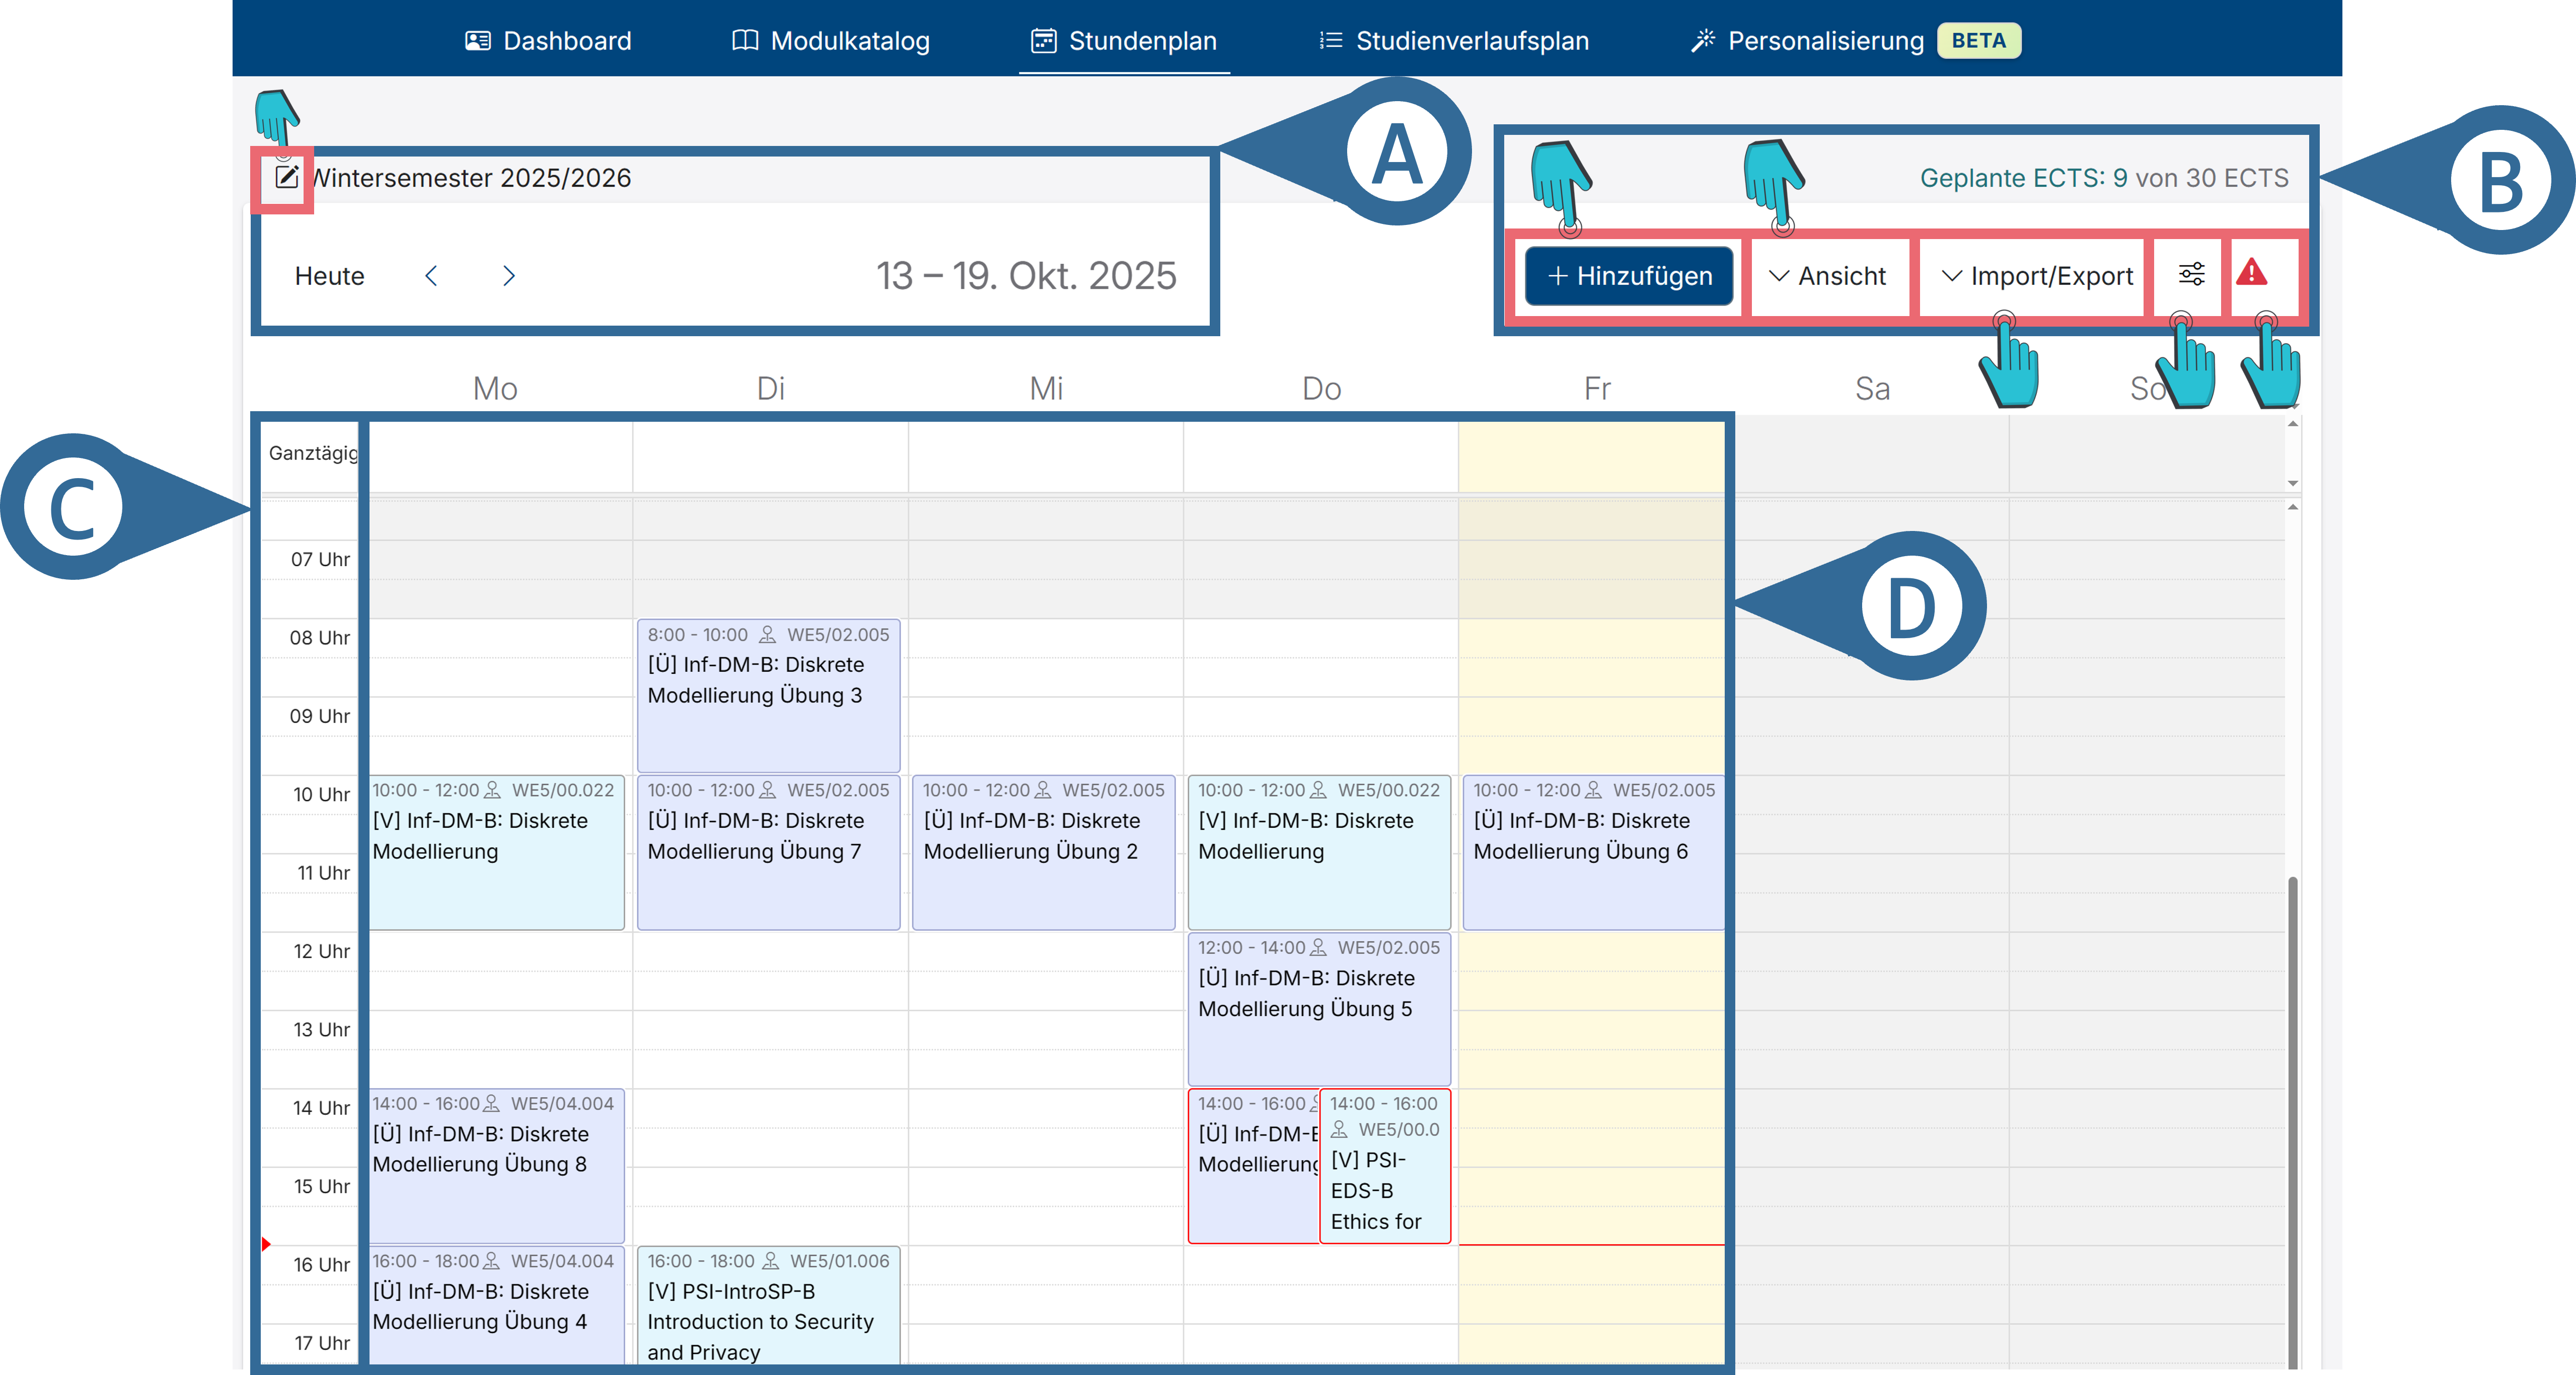Open Thursday PSI-EDS-B Ethics event
This screenshot has width=2576, height=1375.
pos(1385,1166)
